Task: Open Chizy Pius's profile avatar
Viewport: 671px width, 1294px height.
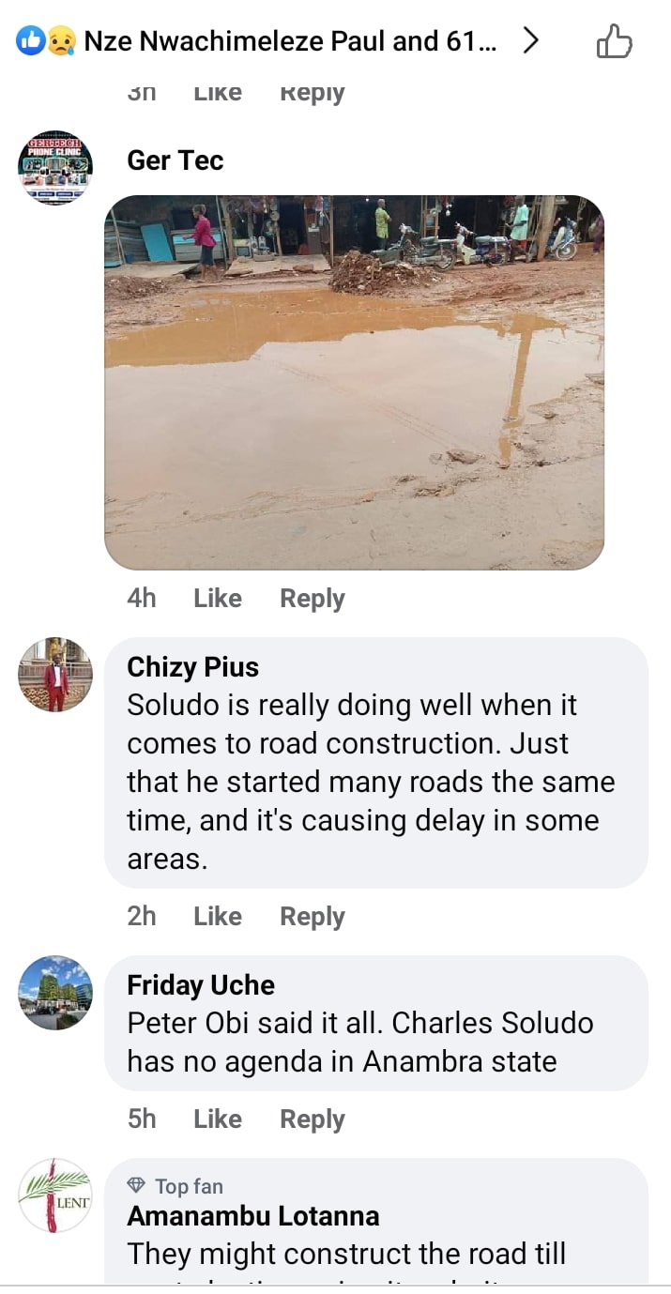Action: coord(55,674)
